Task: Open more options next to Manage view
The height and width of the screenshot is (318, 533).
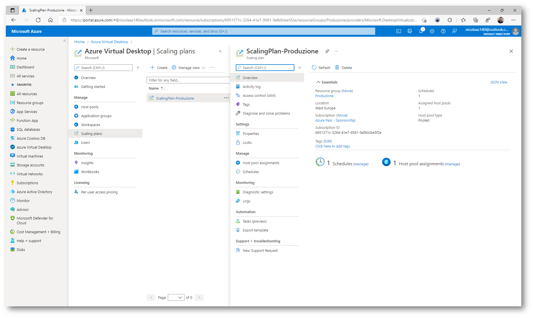Action: pyautogui.click(x=212, y=68)
